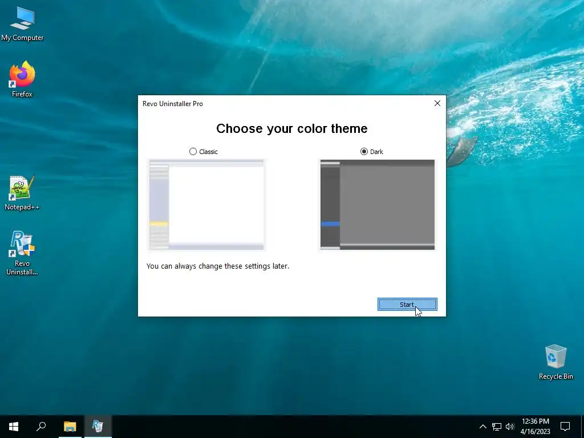
Task: Show hidden system tray icons
Action: (482, 427)
